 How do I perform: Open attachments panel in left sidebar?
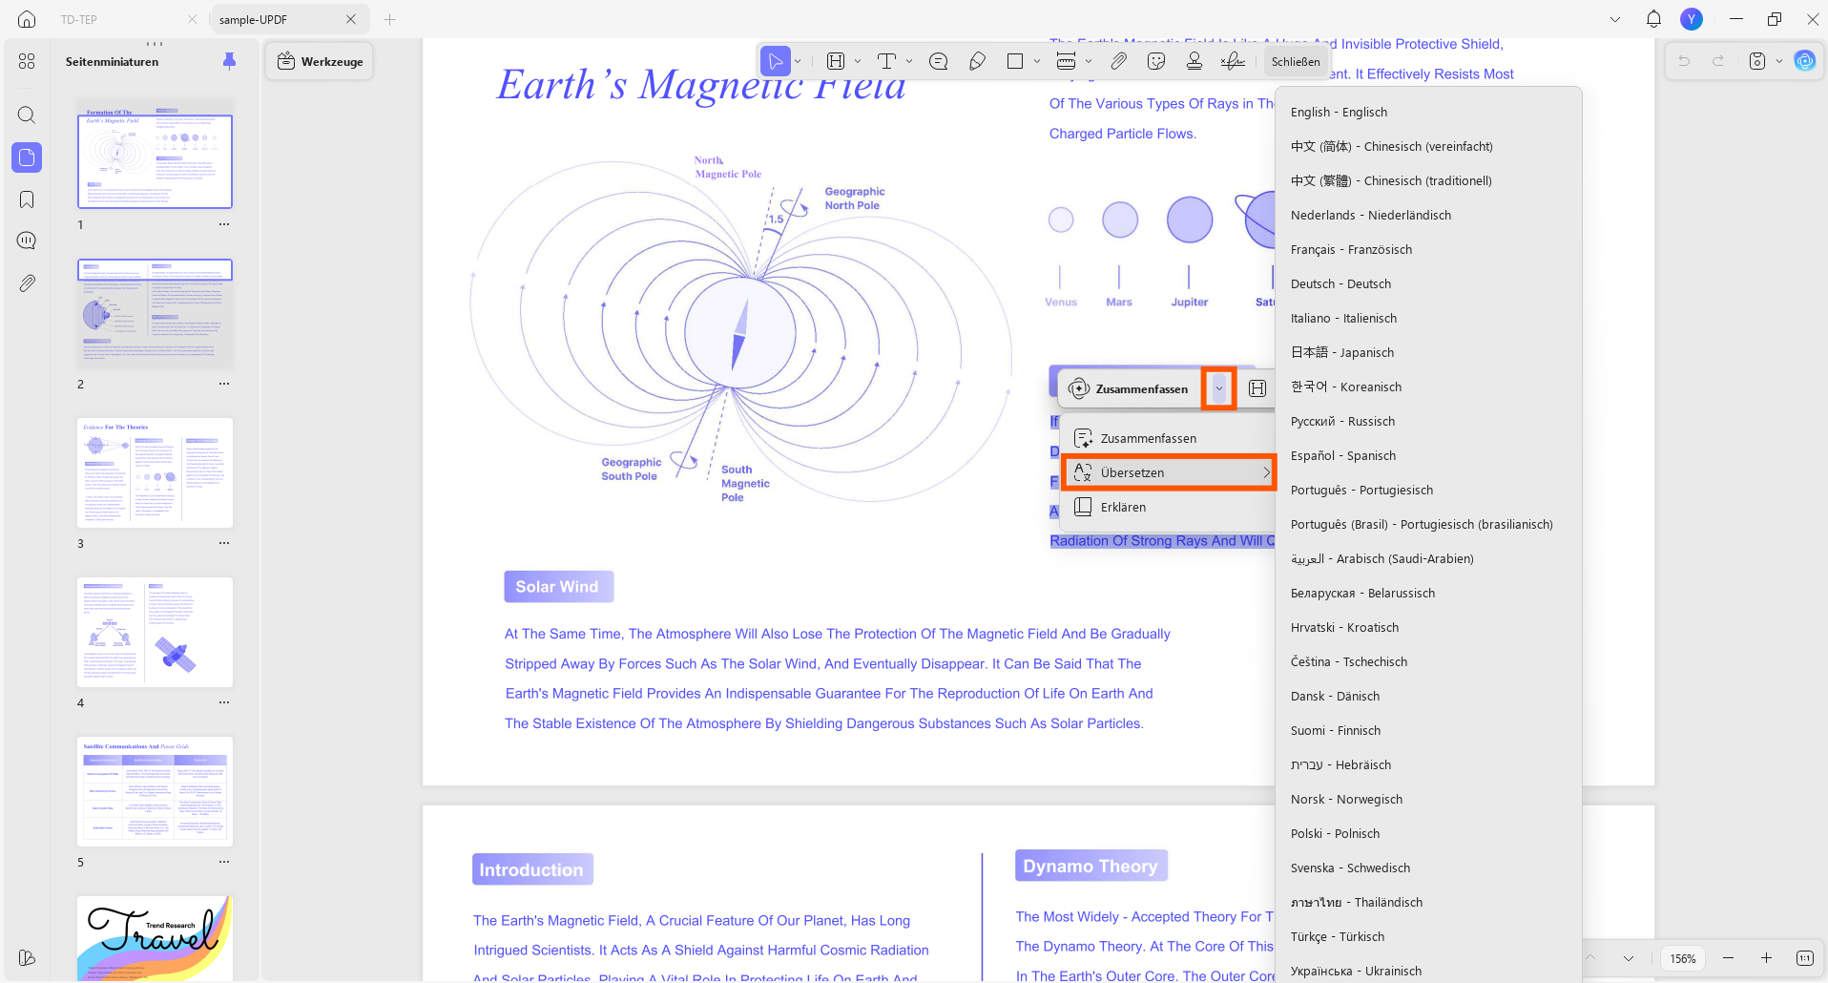(27, 283)
